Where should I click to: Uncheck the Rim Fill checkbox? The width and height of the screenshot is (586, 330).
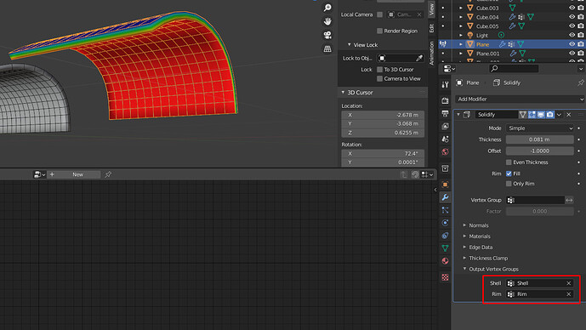pyautogui.click(x=509, y=174)
